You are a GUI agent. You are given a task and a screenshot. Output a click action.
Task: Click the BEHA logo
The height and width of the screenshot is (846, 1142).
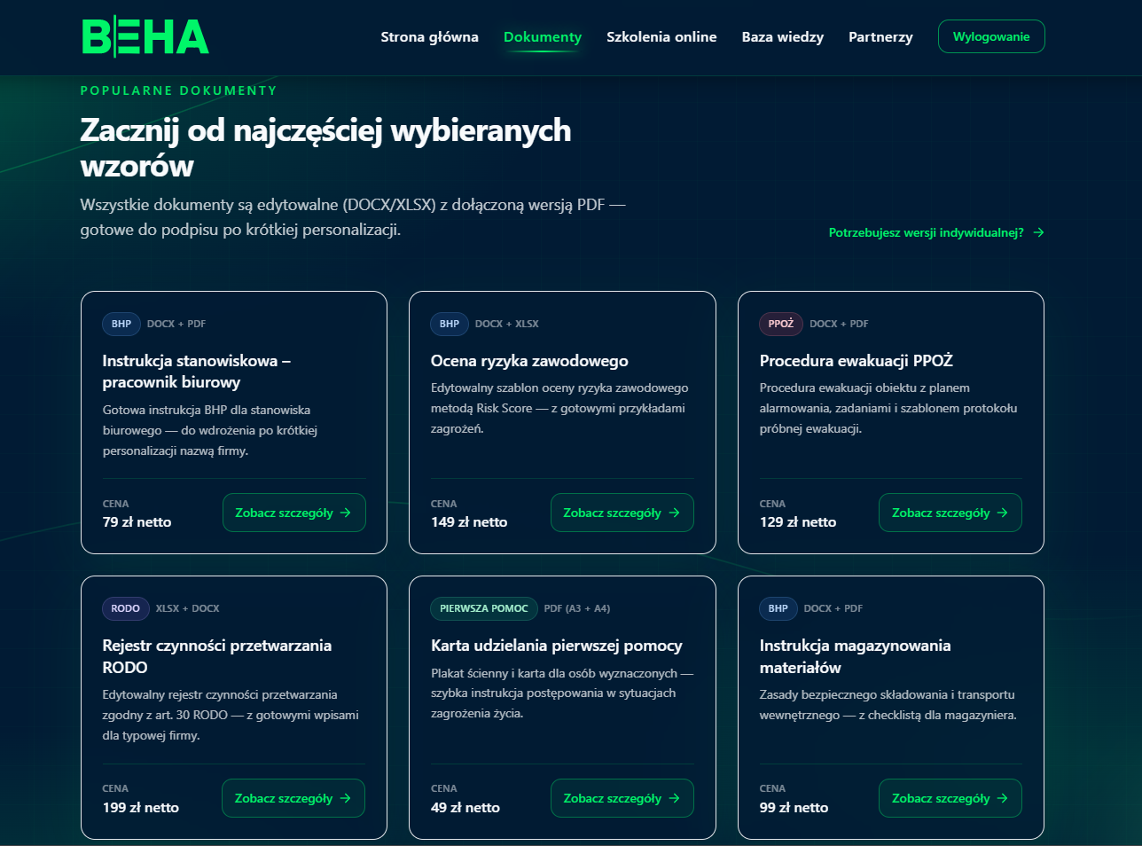[145, 37]
